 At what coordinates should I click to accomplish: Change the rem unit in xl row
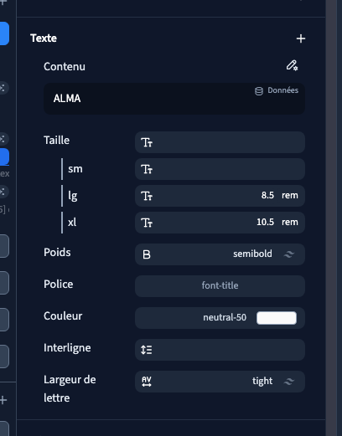pos(290,223)
